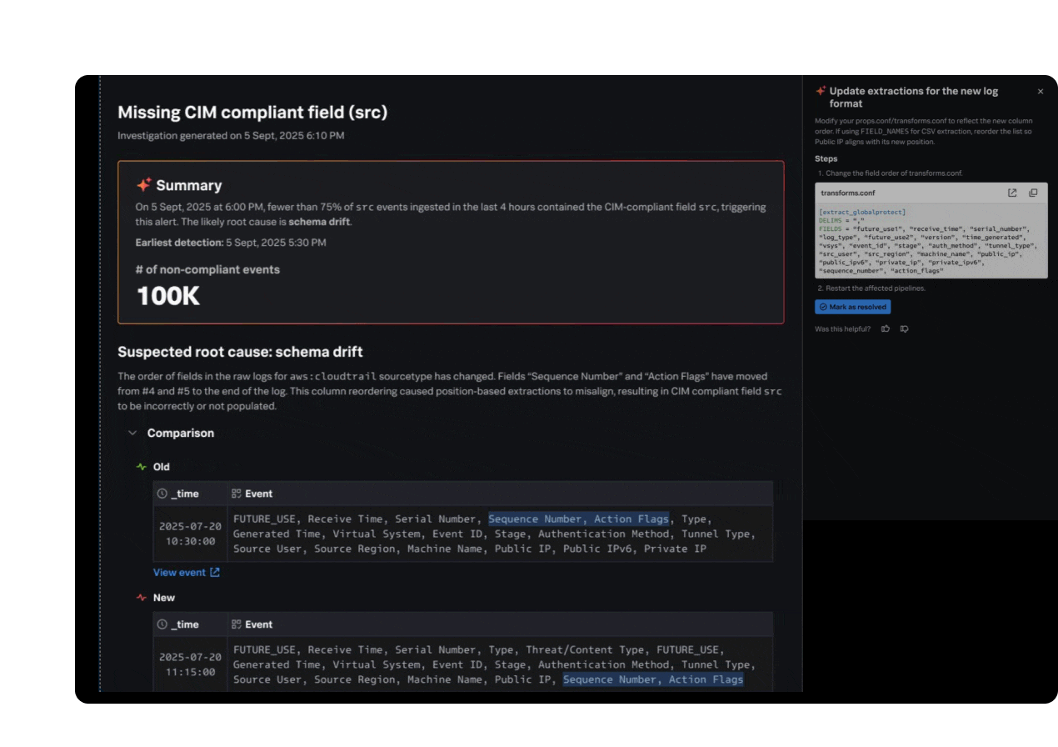Click the Mark as resolved button
This screenshot has height=747, width=1058.
[x=852, y=307]
